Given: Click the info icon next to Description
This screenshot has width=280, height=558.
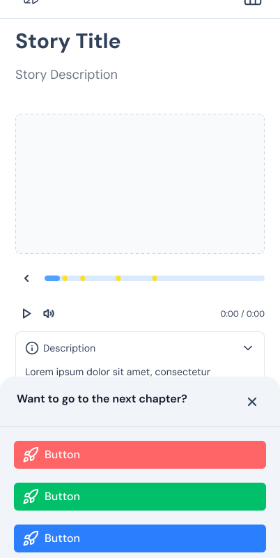Looking at the screenshot, I should pos(31,348).
